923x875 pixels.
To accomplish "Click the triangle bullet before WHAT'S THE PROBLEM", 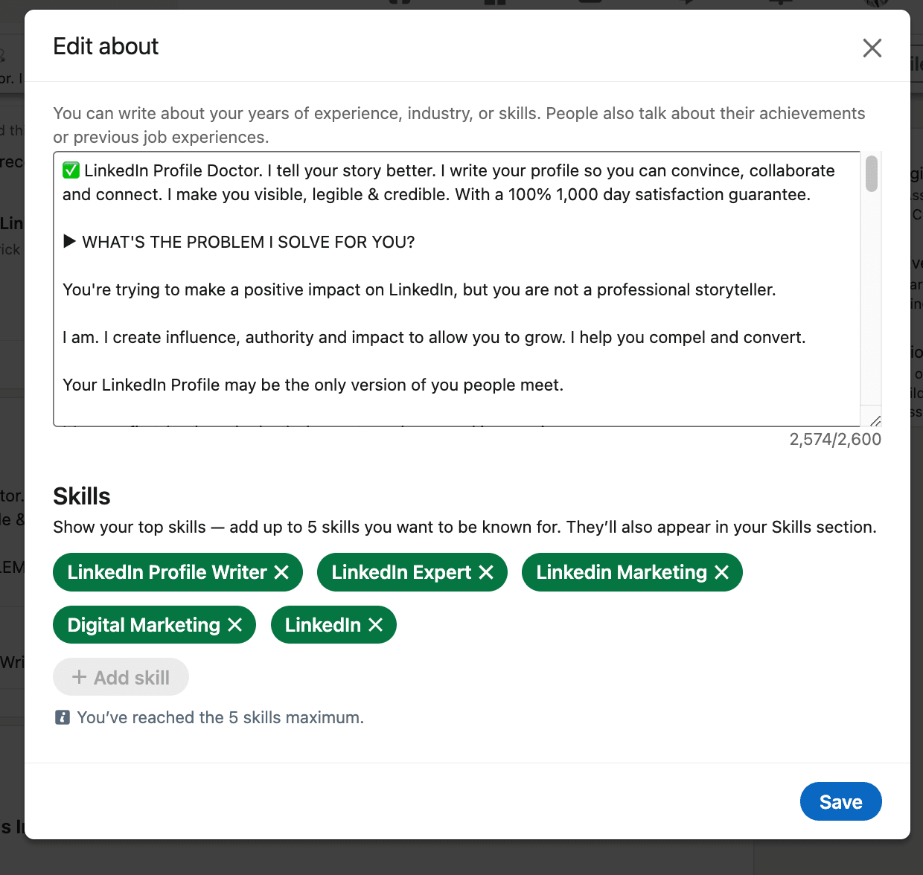I will pos(69,241).
